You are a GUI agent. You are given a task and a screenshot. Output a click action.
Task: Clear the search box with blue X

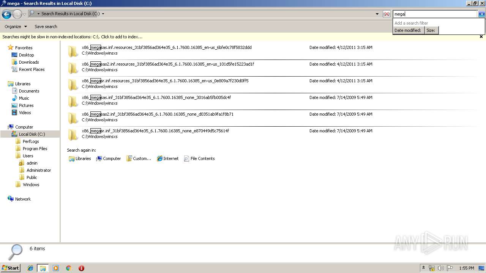(481, 14)
